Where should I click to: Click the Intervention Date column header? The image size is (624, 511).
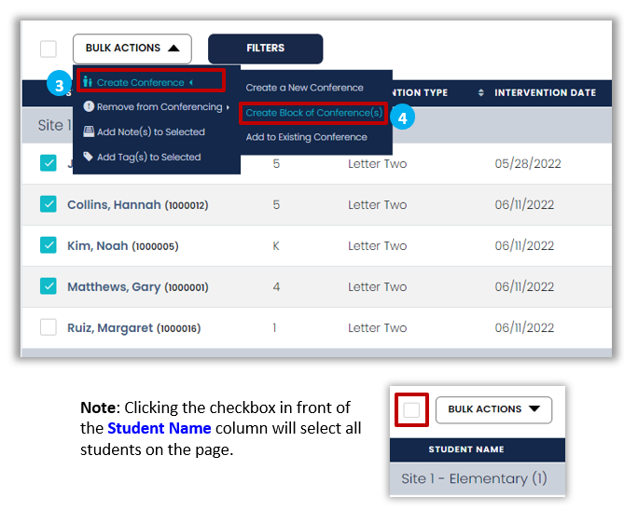[x=545, y=92]
